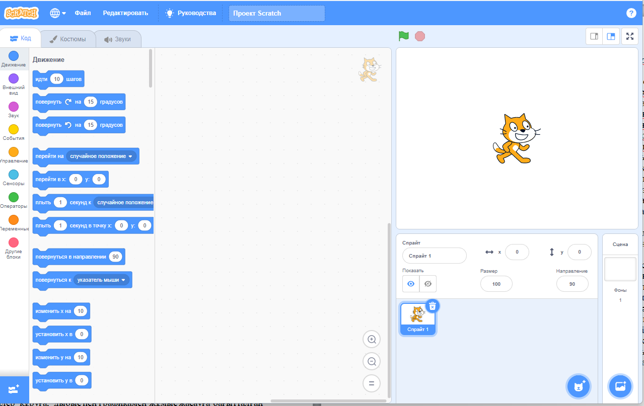
Task: Switch to small stage layout
Action: pos(594,36)
